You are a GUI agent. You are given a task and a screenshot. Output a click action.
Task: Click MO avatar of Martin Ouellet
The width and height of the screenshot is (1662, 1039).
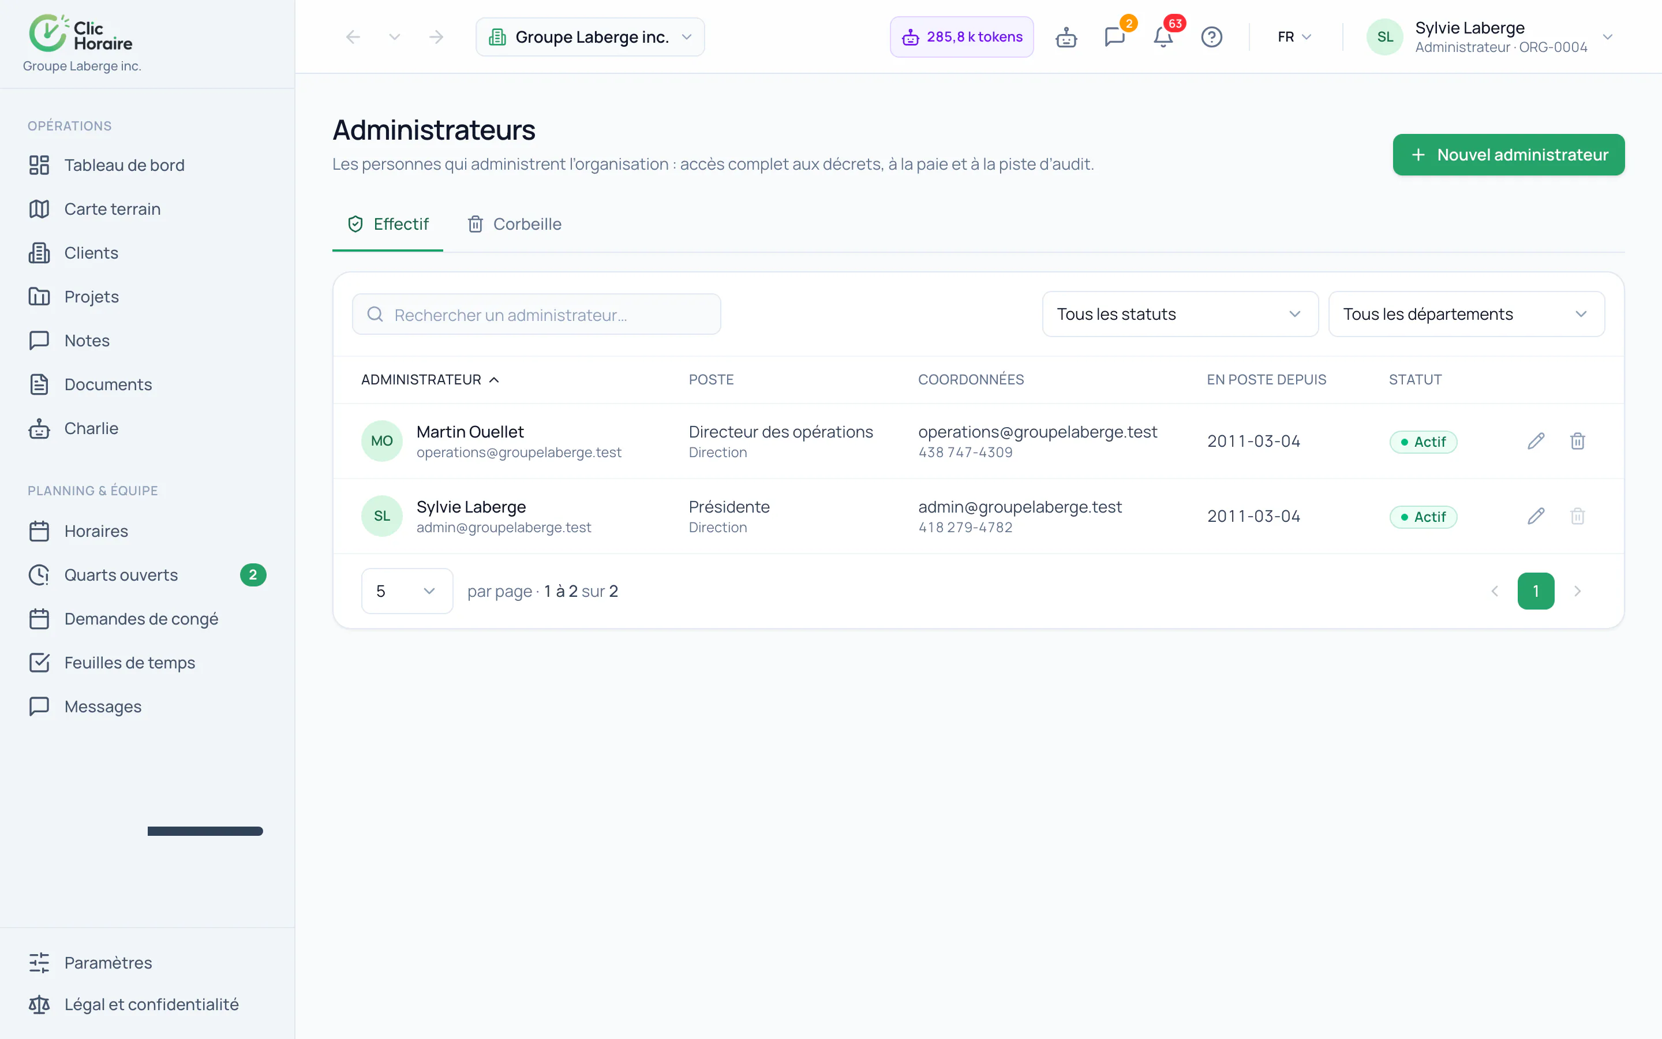(382, 441)
